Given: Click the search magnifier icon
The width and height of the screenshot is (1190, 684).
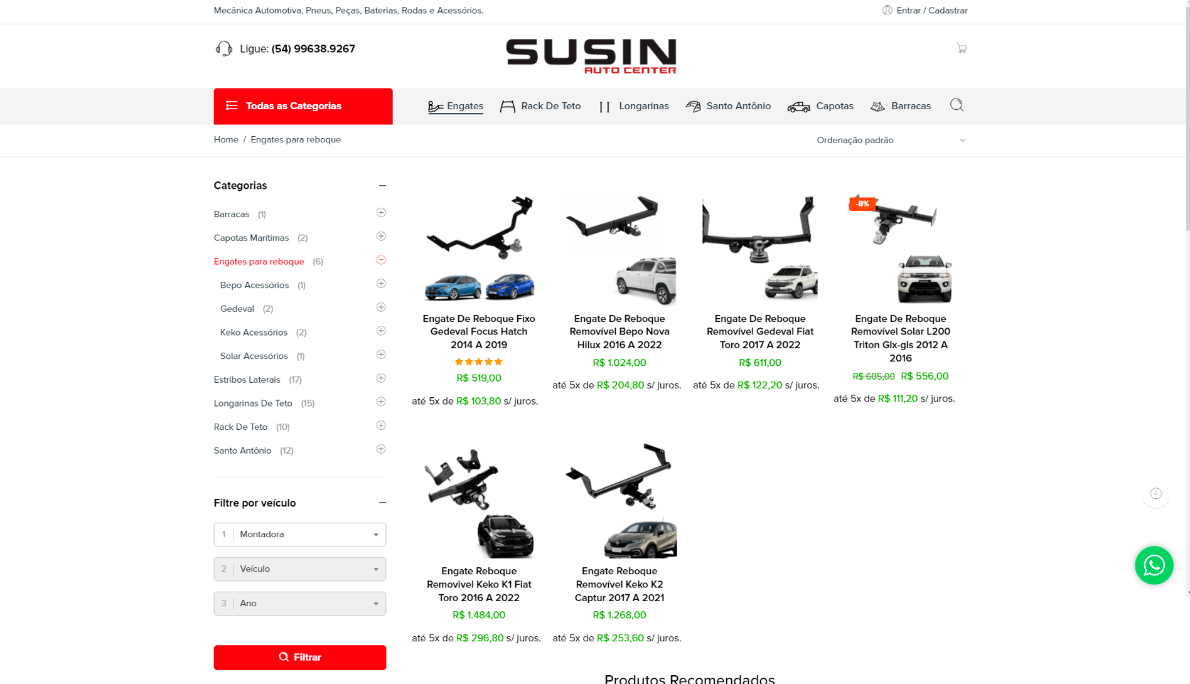Looking at the screenshot, I should 956,105.
